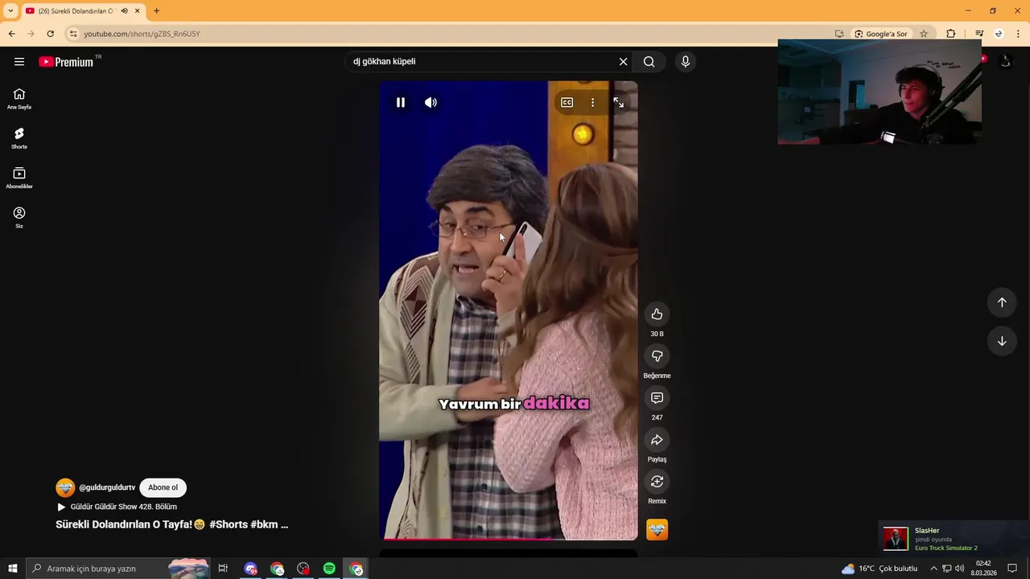This screenshot has width=1030, height=579.
Task: Open the browser tab search dropdown
Action: (10, 10)
